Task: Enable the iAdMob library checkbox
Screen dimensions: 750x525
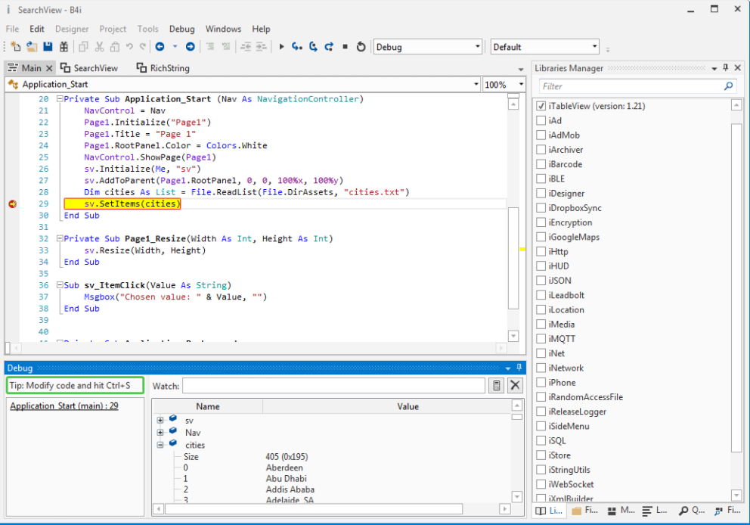Action: 541,135
